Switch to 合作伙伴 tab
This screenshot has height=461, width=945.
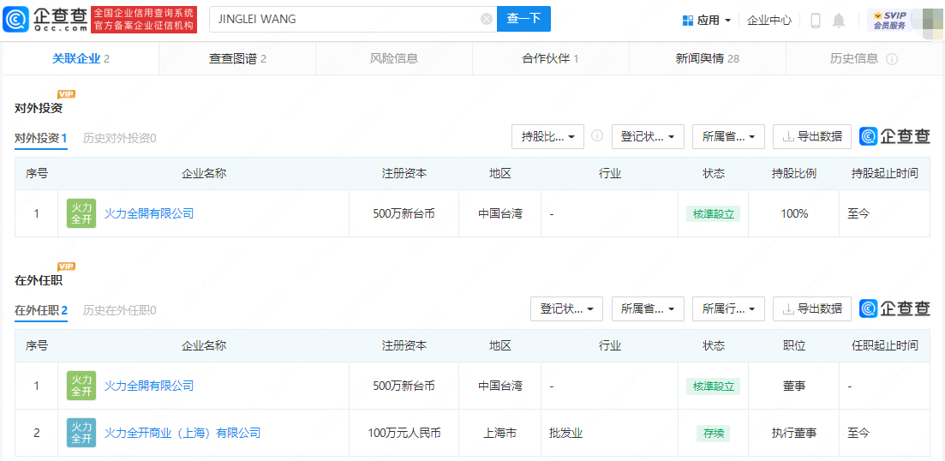(550, 58)
